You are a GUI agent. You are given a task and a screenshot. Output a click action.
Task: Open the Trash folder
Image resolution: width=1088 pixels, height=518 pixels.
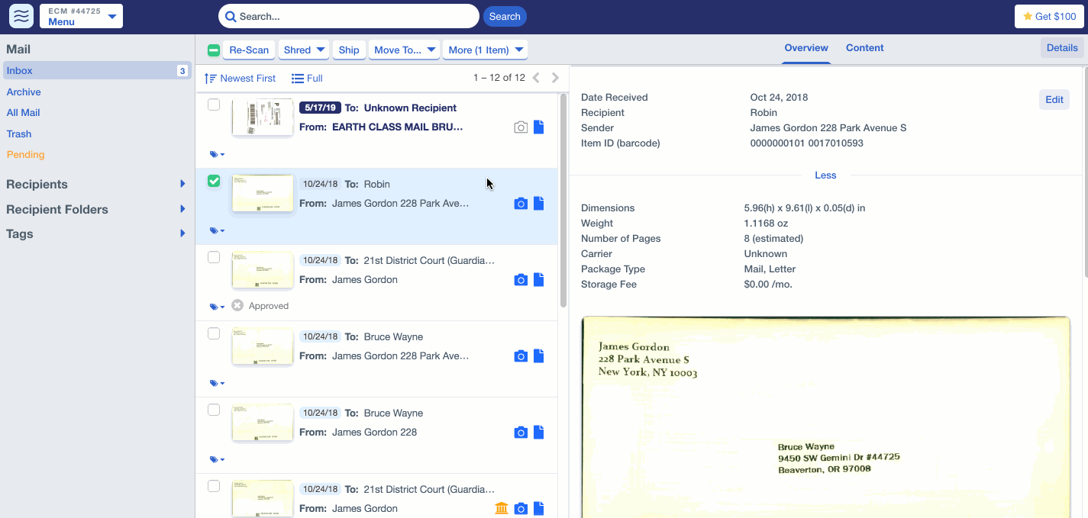pyautogui.click(x=19, y=134)
